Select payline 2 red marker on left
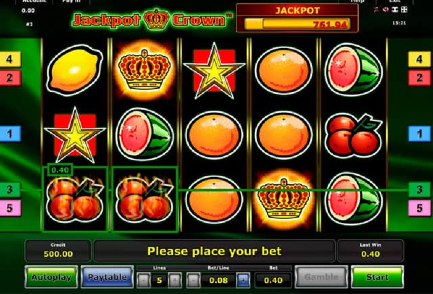Screen dimensions: 433x294 [10, 78]
